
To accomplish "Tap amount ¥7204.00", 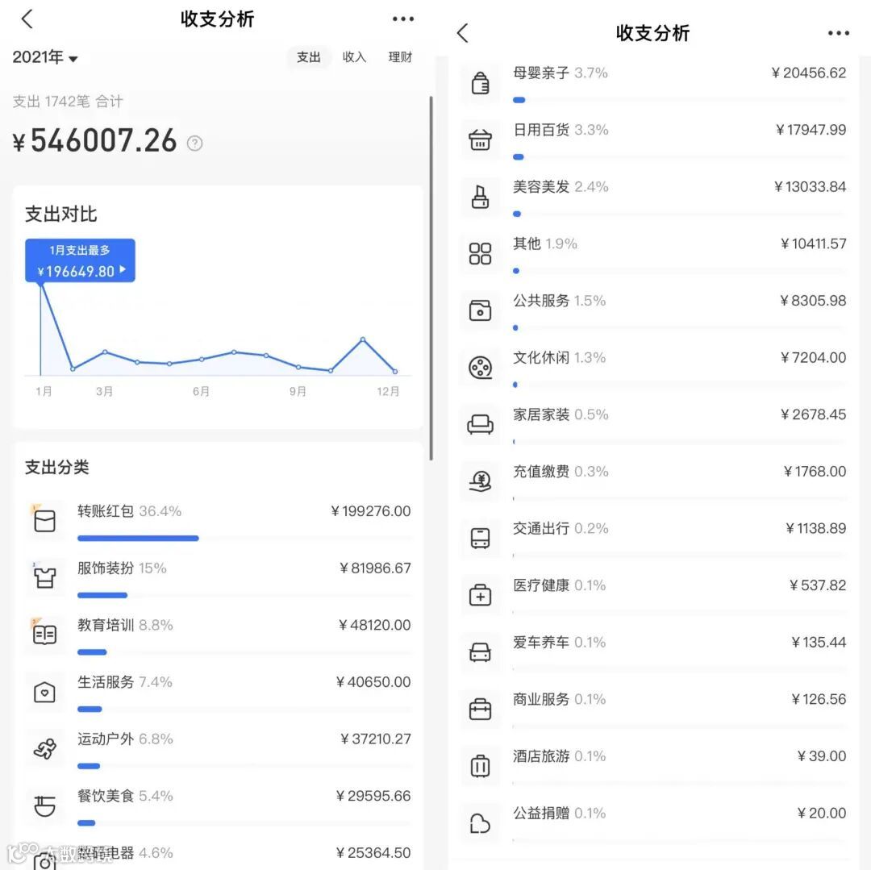I will click(813, 357).
